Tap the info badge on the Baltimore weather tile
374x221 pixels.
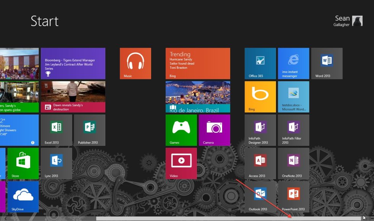pos(33,142)
